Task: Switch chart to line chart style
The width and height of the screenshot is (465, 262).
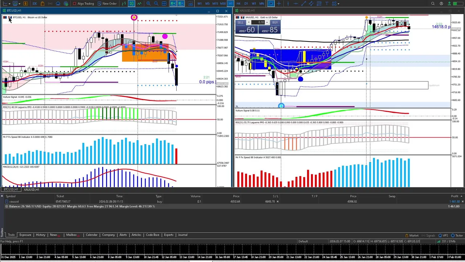Action: (x=139, y=4)
